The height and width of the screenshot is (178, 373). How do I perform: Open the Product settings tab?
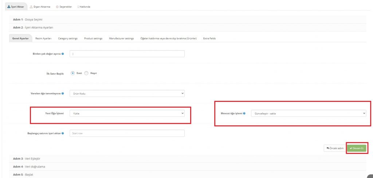click(x=93, y=38)
